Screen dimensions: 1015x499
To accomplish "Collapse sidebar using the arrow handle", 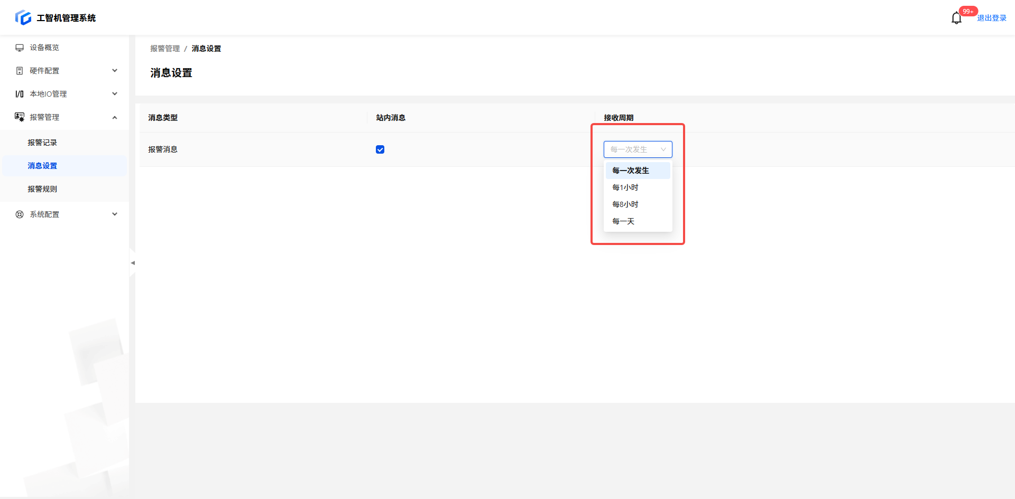I will (x=133, y=263).
